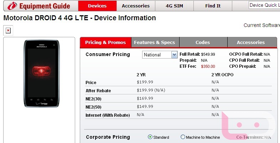This screenshot has width=280, height=143.
Task: Click the Device Quick Lookup input field
Action: (264, 5)
